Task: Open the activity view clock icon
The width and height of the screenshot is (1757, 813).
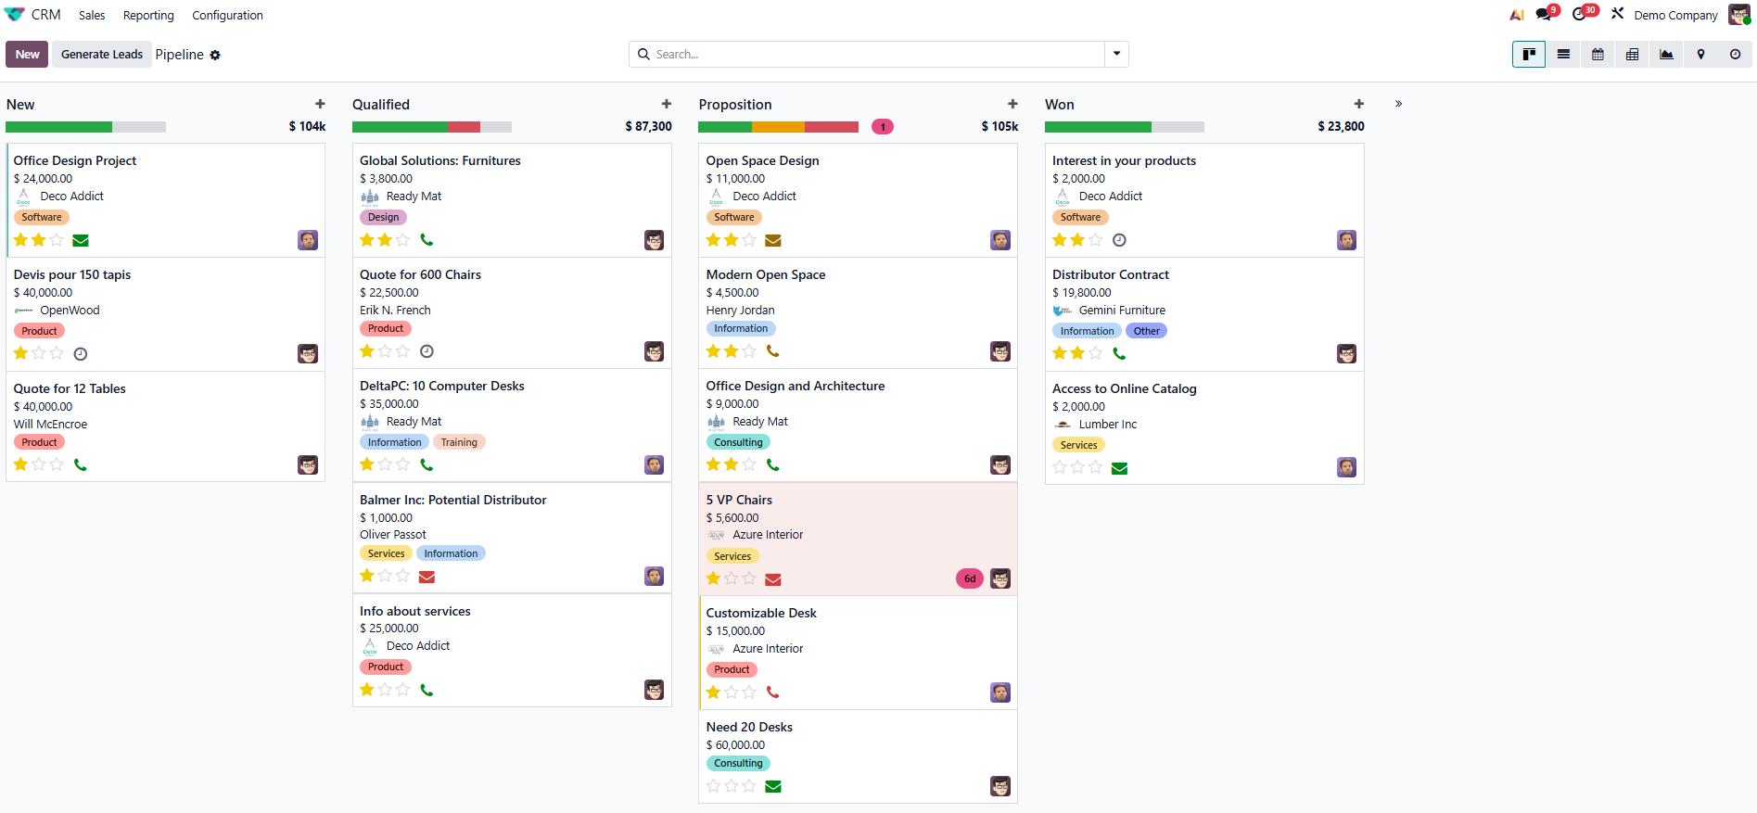Action: tap(1735, 55)
